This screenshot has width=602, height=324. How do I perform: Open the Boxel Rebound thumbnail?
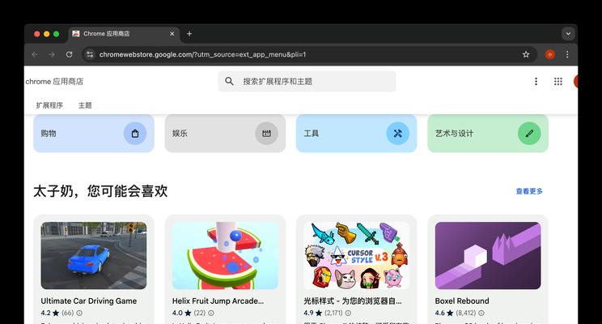click(x=488, y=256)
